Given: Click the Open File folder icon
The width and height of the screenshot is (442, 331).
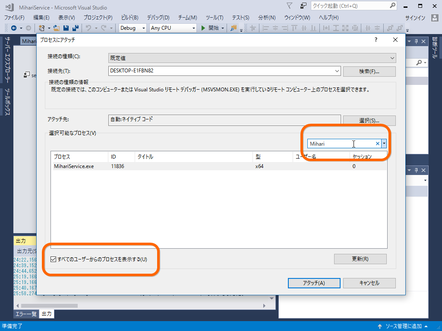Looking at the screenshot, I should (x=57, y=28).
